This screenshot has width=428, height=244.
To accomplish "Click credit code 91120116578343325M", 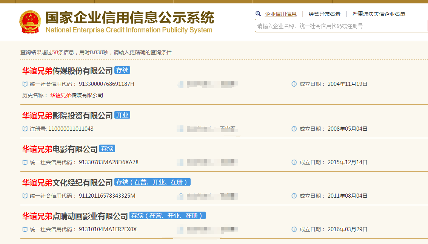I will coord(107,195).
